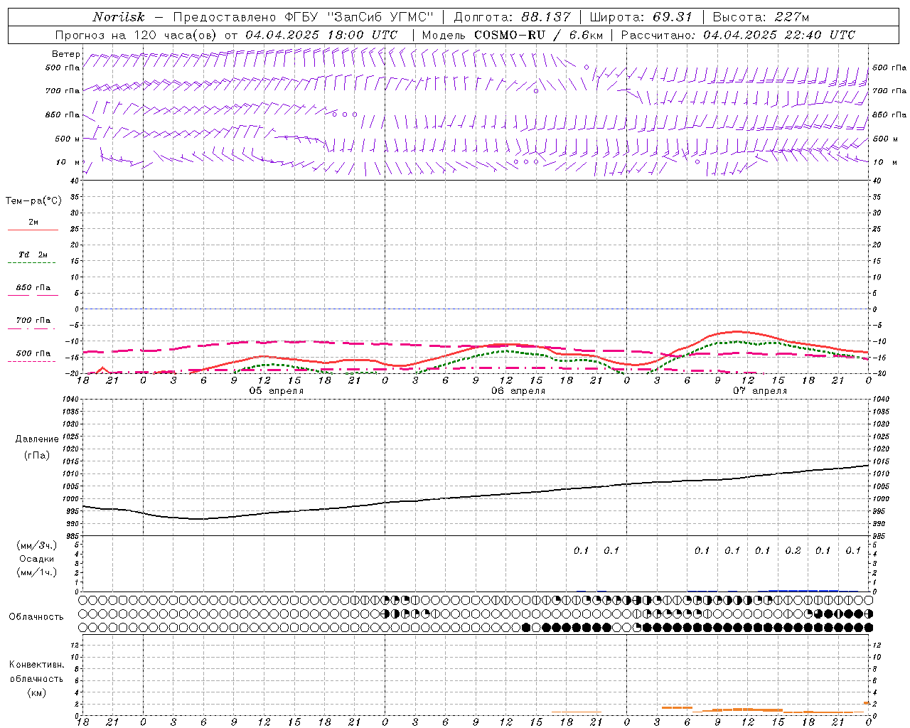Click the 0.2 precipitation value
Image resolution: width=910 pixels, height=728 pixels.
point(793,550)
